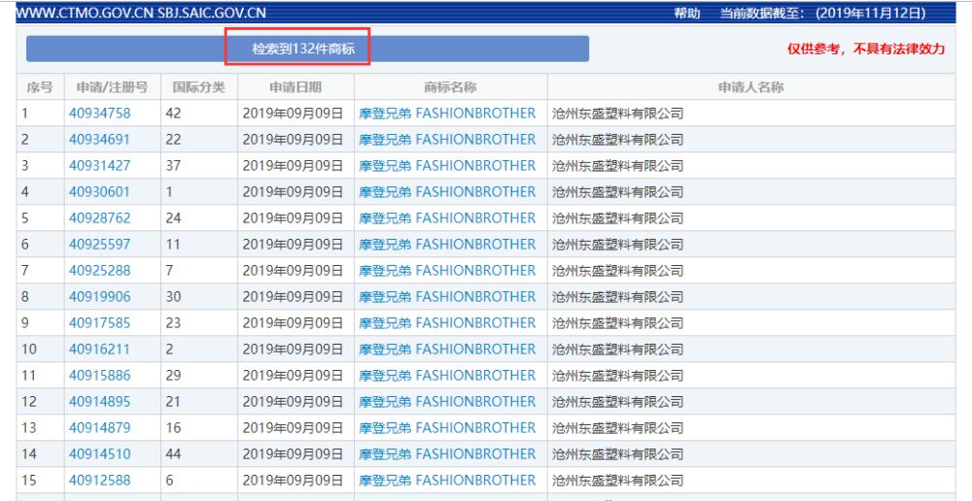Open registration number 40928762
The image size is (972, 501).
pos(100,218)
